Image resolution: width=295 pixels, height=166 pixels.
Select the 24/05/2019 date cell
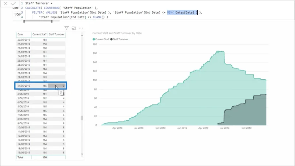coord(24,56)
